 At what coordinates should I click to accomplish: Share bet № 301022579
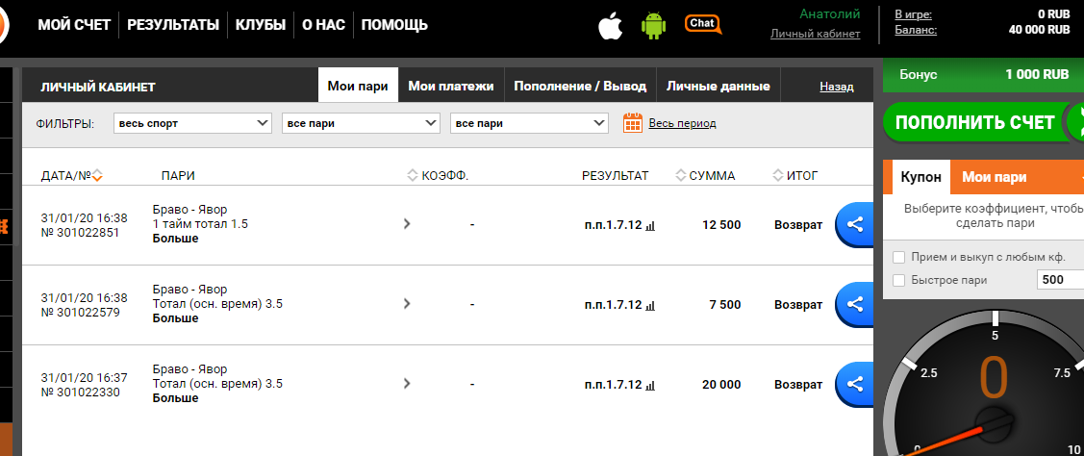pyautogui.click(x=853, y=304)
